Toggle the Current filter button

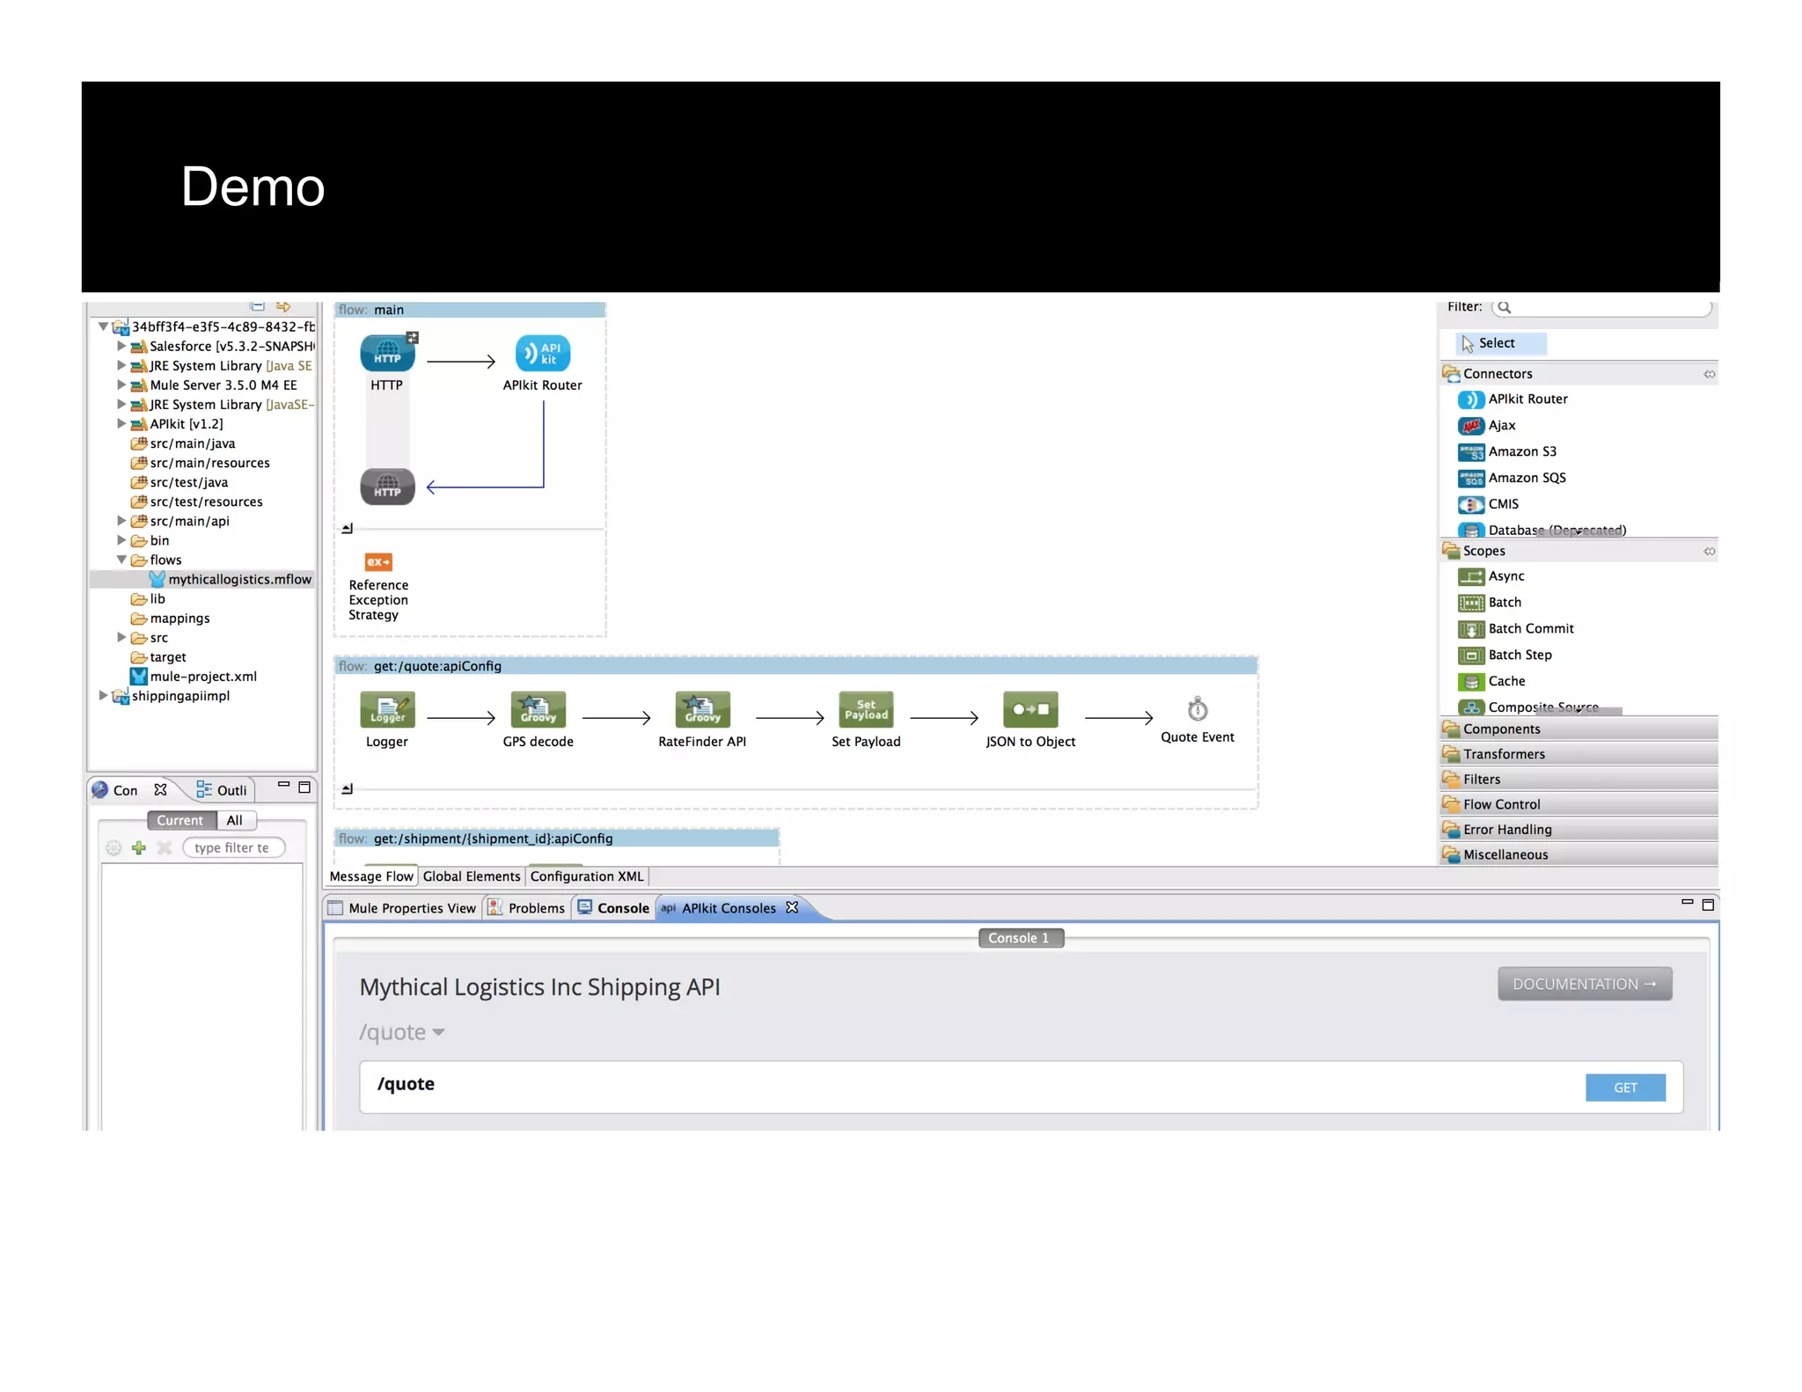[x=180, y=820]
